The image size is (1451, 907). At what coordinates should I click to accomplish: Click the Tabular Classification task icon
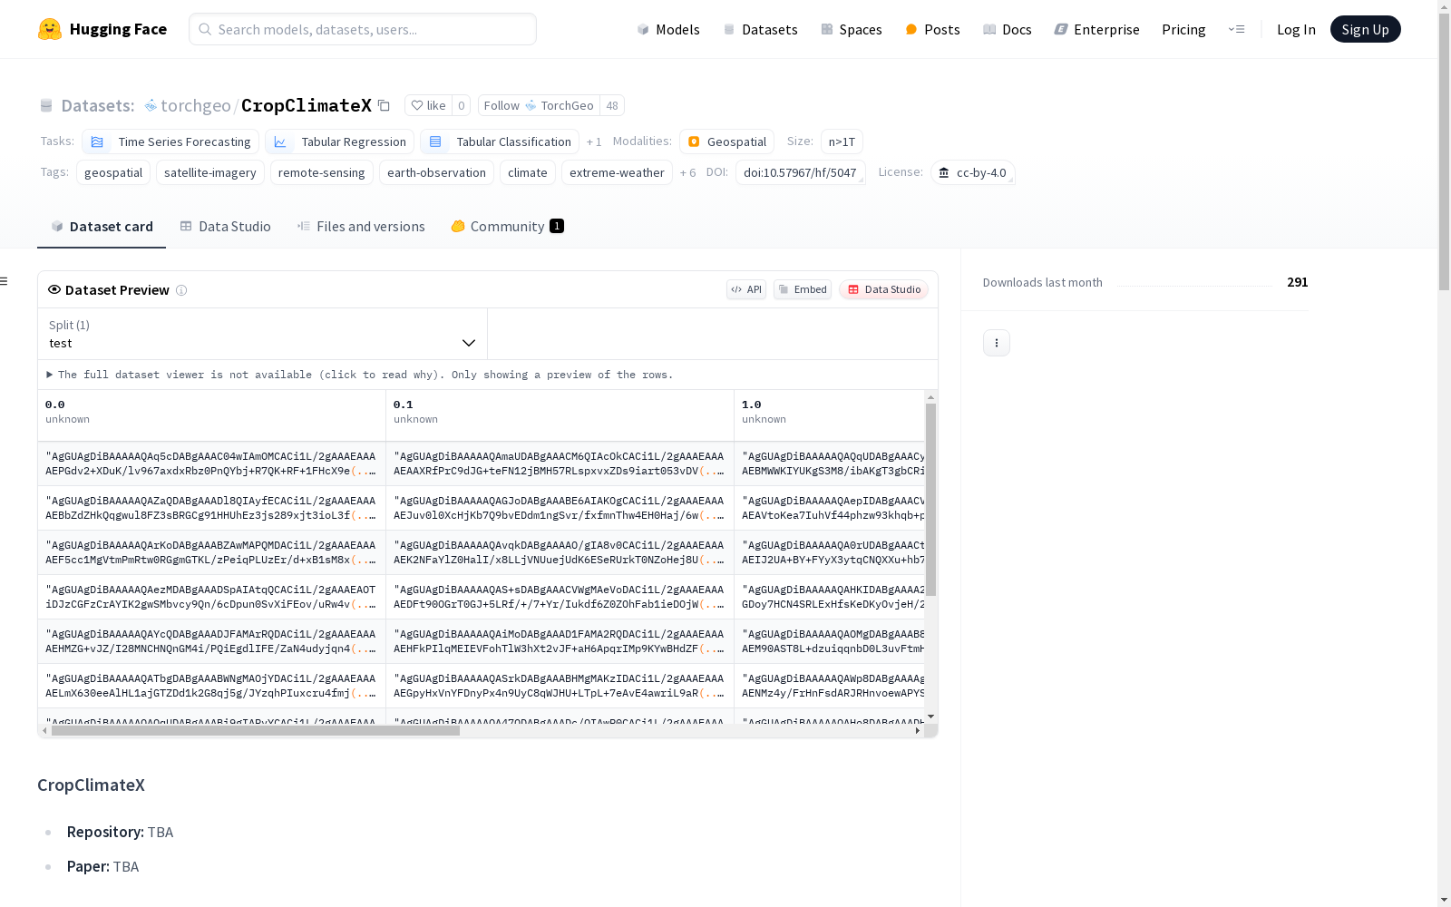pos(435,141)
